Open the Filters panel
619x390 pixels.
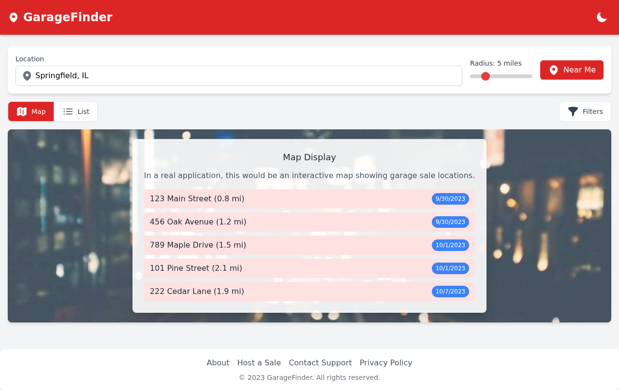click(x=585, y=111)
